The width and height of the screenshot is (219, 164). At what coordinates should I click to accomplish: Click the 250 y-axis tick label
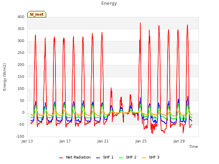click(21, 53)
